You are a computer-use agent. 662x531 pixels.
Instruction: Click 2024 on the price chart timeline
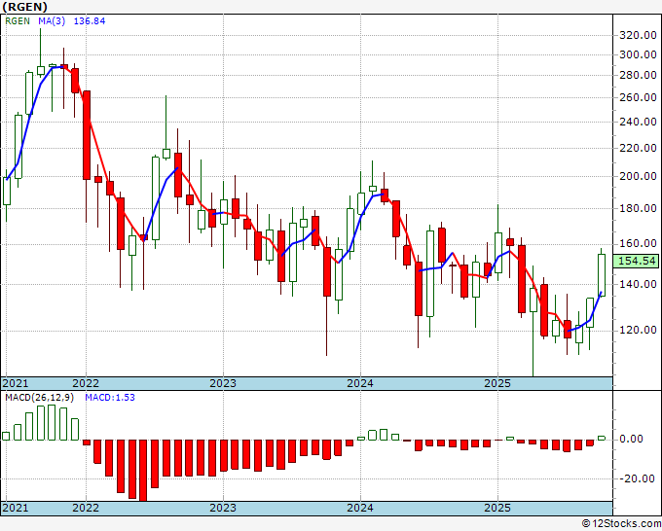[x=360, y=383]
